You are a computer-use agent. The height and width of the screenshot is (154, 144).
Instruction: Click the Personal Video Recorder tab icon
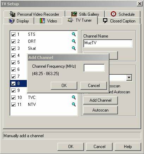tap(12, 14)
